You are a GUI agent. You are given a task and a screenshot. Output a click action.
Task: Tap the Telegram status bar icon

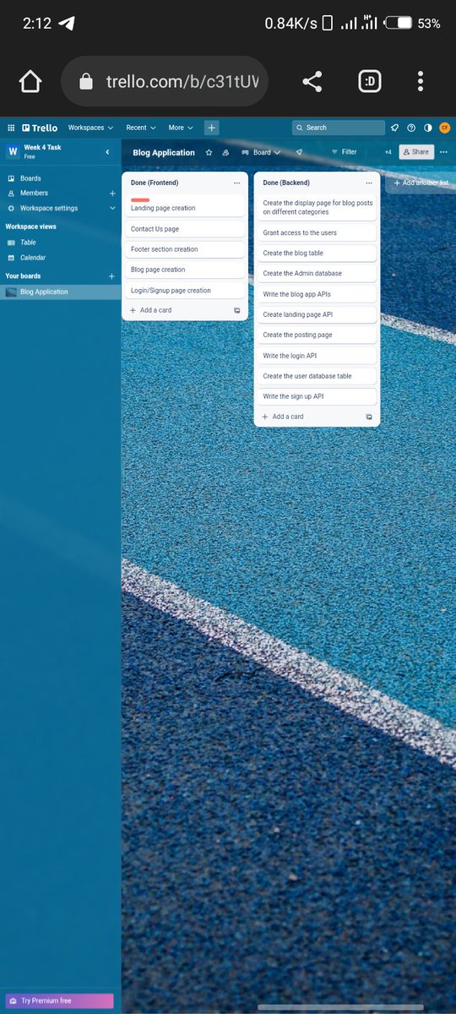click(67, 23)
